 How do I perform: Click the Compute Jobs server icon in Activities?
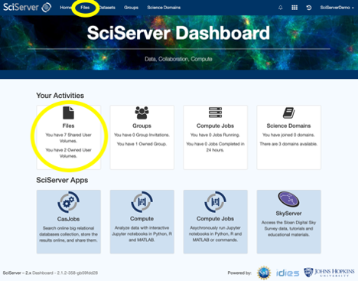(x=215, y=113)
